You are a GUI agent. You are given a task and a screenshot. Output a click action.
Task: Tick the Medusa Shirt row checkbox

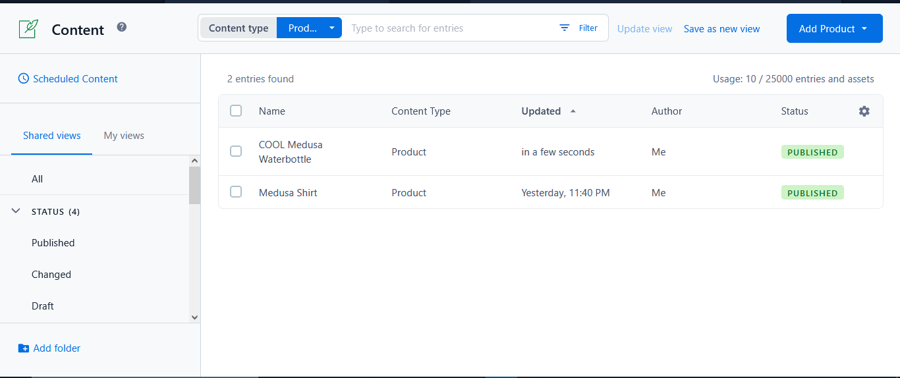(236, 192)
